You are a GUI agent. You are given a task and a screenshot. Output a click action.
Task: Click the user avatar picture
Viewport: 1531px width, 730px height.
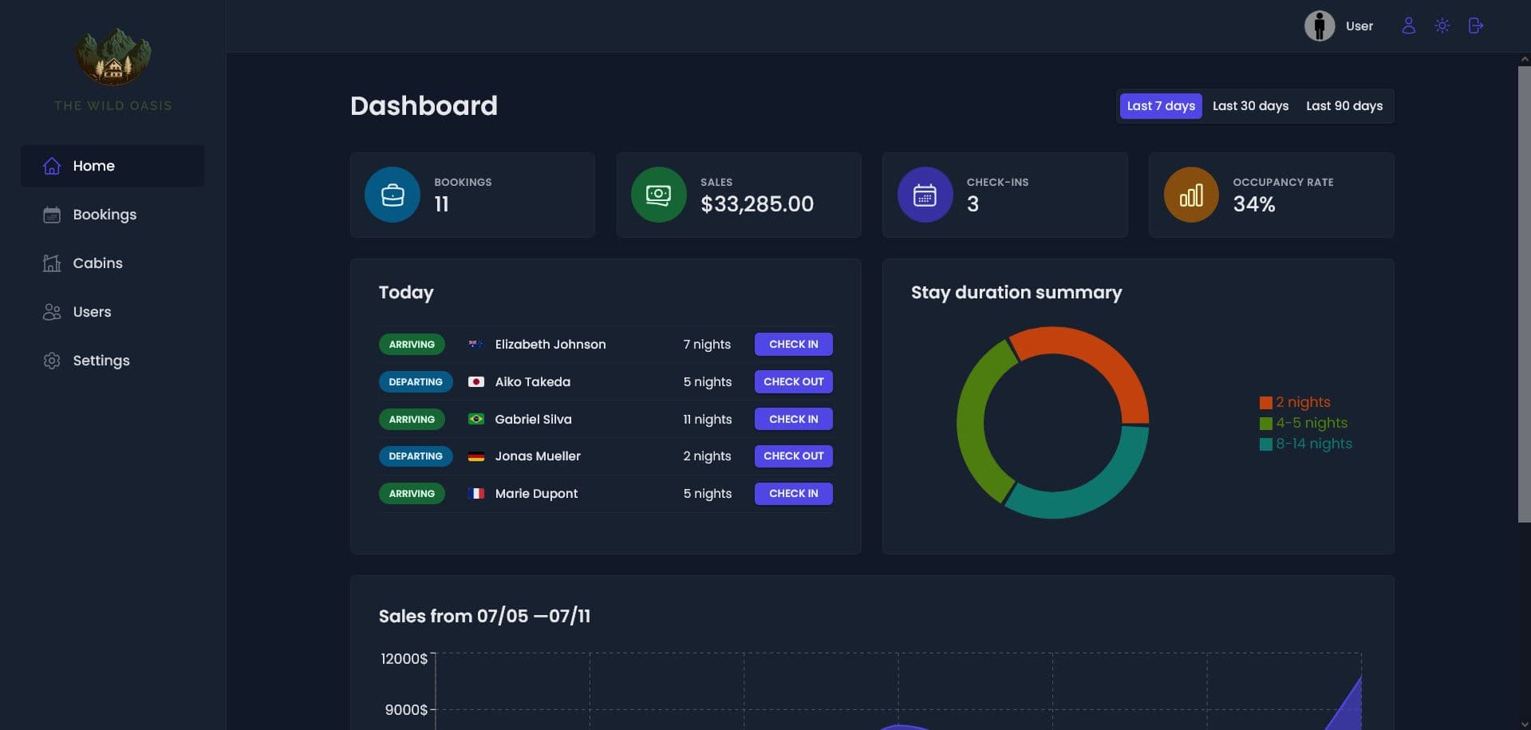pyautogui.click(x=1319, y=26)
